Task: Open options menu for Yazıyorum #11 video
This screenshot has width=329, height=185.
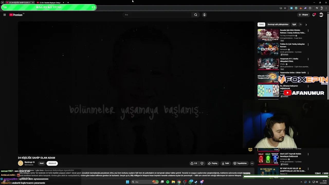Action: click(308, 59)
